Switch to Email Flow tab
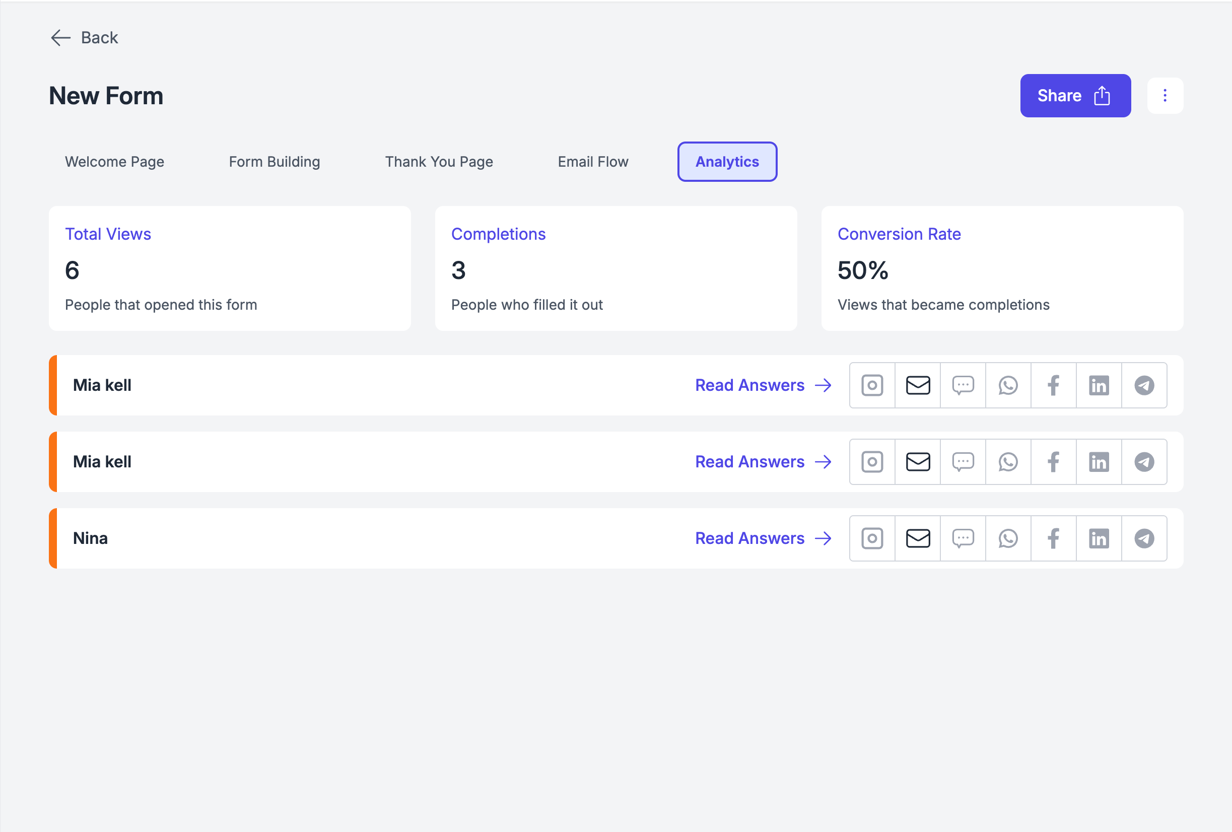The image size is (1232, 832). [x=593, y=162]
